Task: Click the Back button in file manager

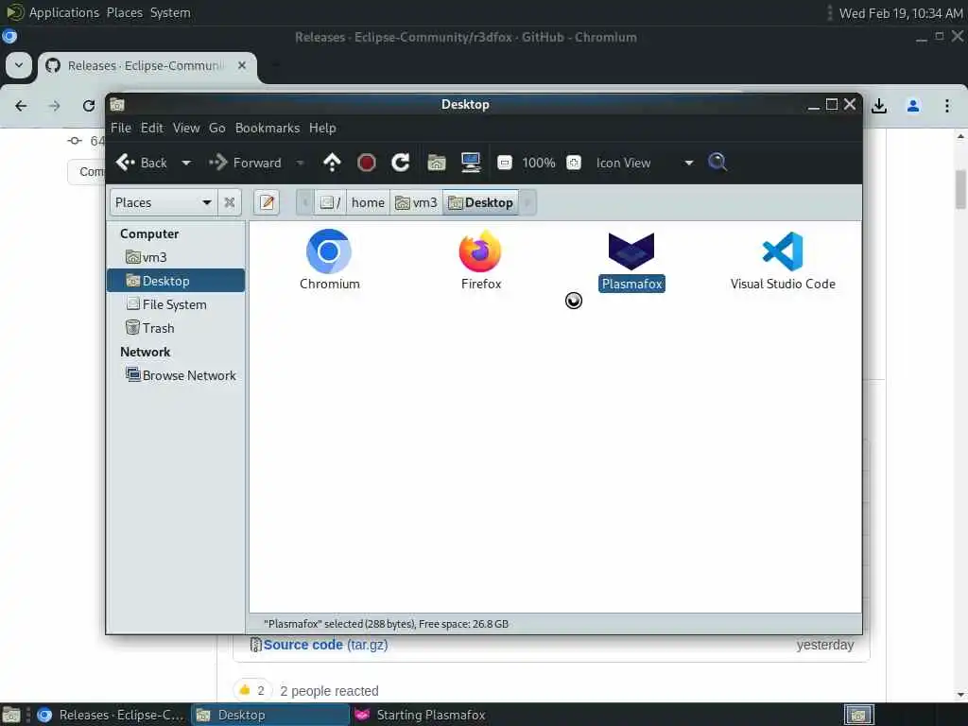Action: click(142, 163)
